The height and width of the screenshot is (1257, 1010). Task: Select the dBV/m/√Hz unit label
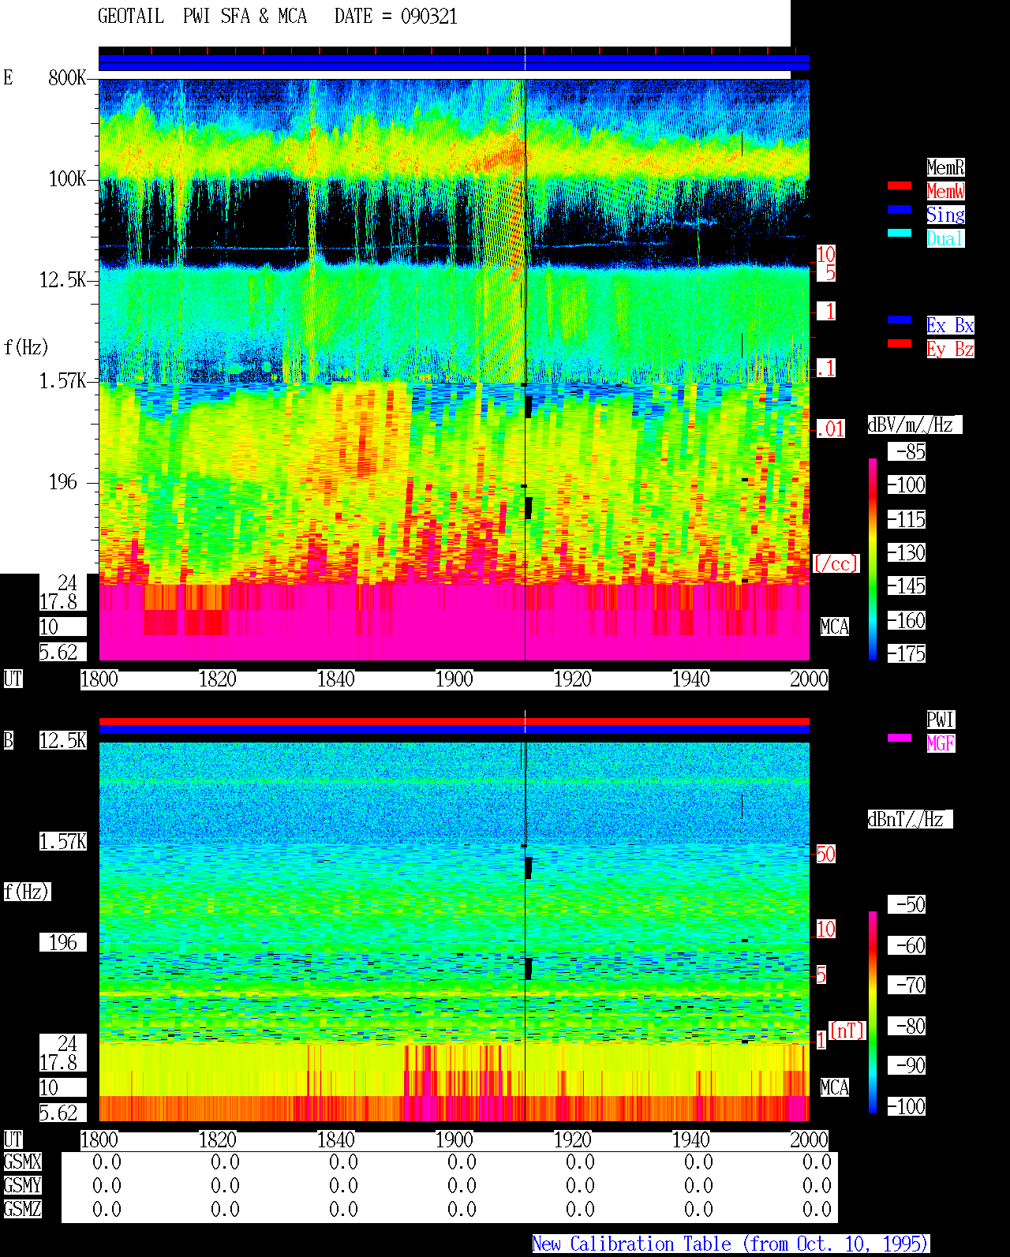coord(915,425)
